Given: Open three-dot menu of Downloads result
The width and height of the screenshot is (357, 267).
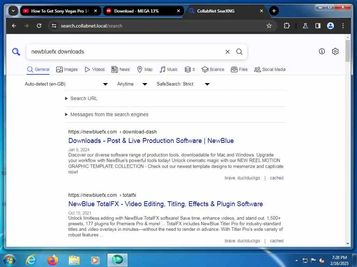Looking at the screenshot, I should pos(265,178).
